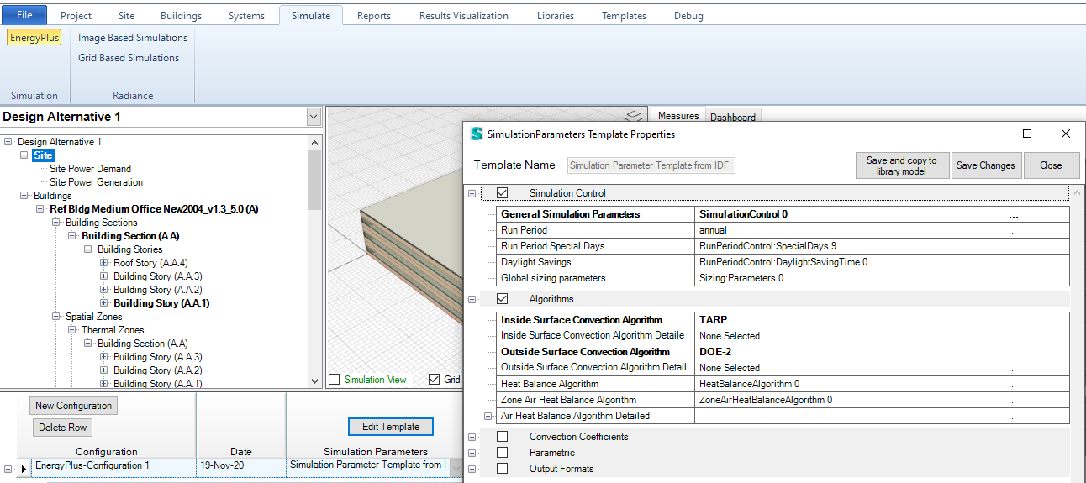
Task: Open the Templates tab
Action: pos(624,15)
